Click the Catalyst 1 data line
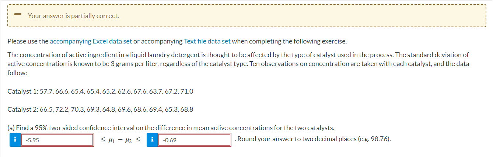Viewport: 493px width, 157px height. click(x=100, y=91)
